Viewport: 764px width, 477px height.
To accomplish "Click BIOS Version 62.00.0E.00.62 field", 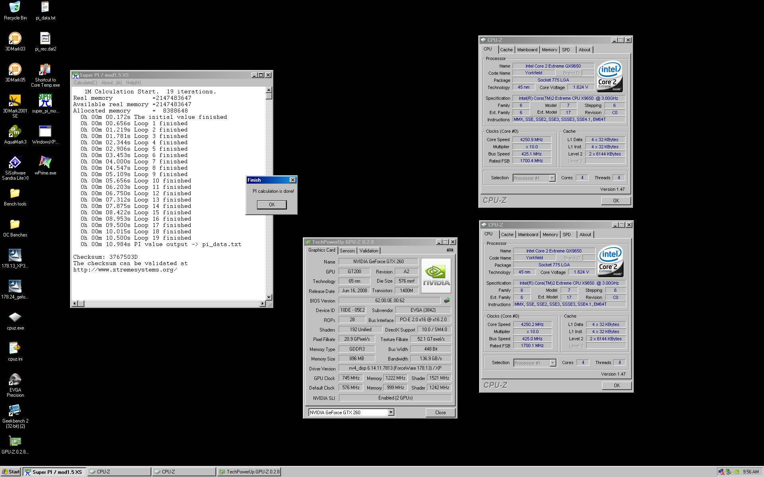I will 390,301.
